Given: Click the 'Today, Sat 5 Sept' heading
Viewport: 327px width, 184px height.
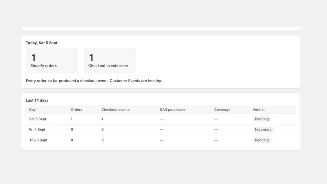Looking at the screenshot, I should click(42, 43).
